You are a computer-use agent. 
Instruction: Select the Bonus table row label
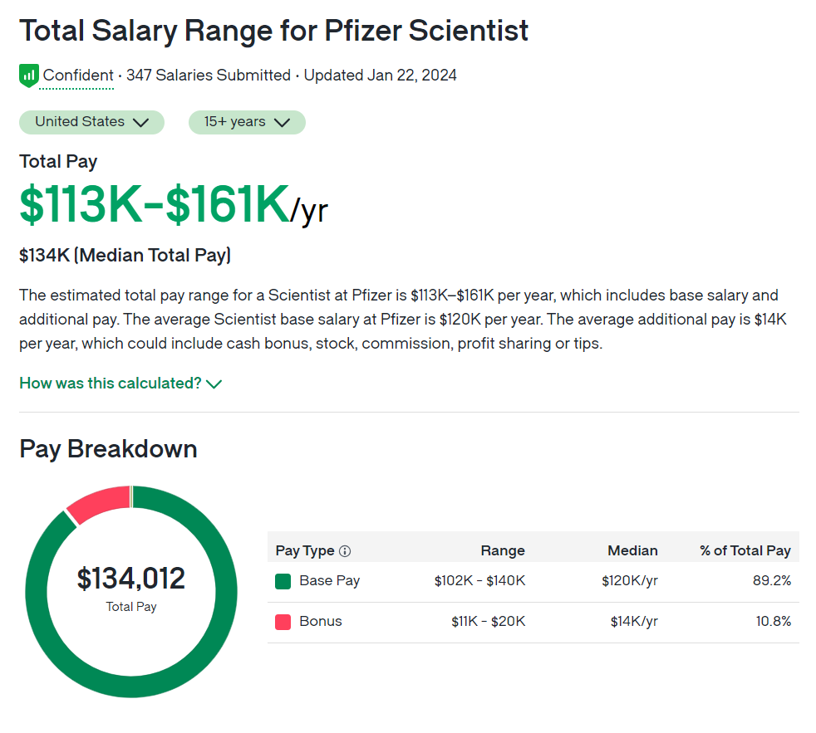coord(321,622)
